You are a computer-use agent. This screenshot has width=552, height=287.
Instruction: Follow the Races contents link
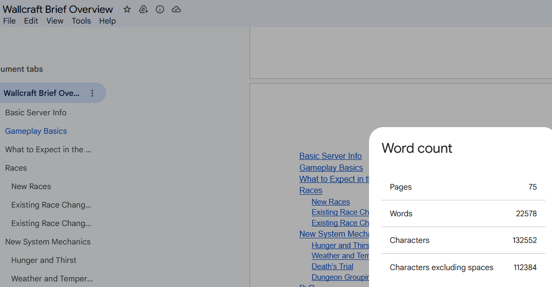tap(311, 191)
